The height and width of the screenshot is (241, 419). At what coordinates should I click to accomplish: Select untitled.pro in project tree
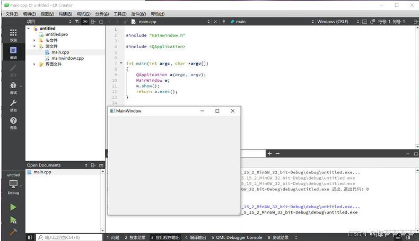(57, 34)
